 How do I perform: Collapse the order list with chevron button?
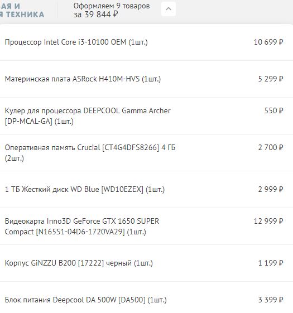click(169, 9)
